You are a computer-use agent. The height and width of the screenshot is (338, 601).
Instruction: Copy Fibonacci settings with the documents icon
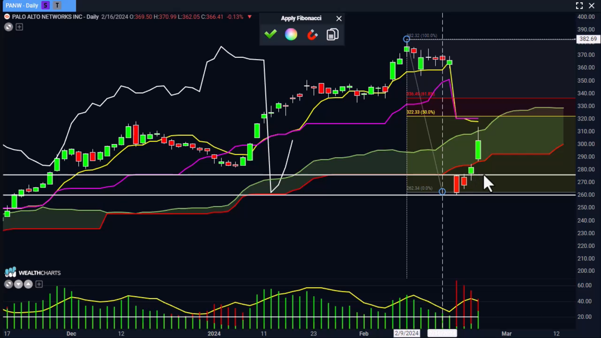click(332, 34)
